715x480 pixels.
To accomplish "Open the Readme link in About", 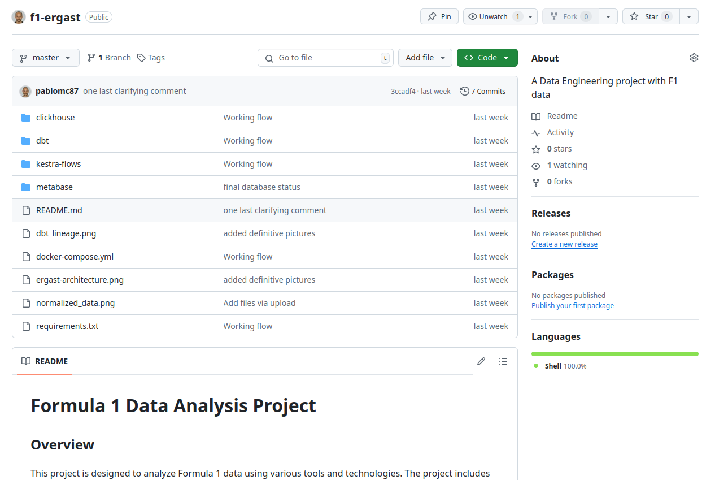I will click(555, 116).
